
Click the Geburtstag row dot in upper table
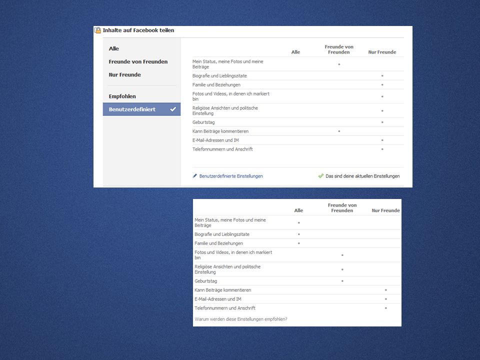click(x=382, y=122)
